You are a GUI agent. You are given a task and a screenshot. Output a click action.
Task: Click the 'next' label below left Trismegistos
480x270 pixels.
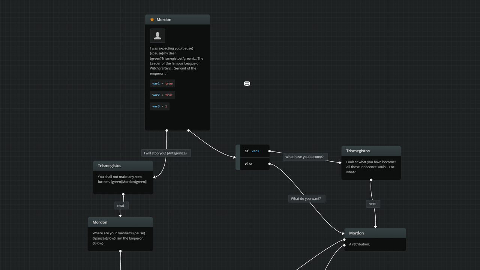coord(121,205)
